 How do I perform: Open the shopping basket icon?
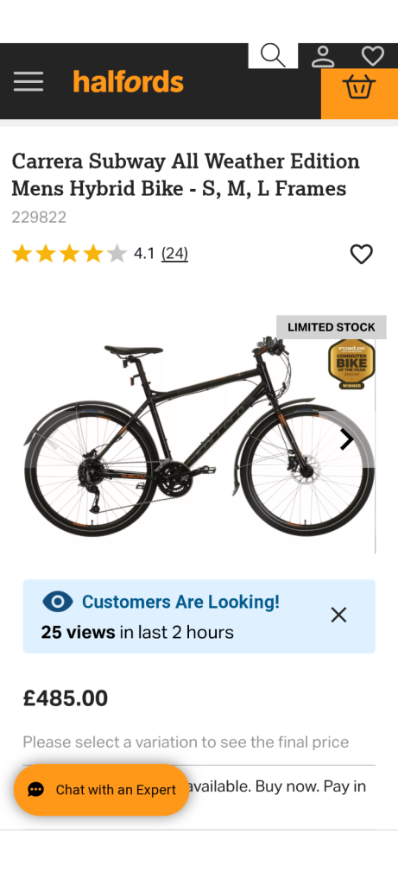(359, 87)
